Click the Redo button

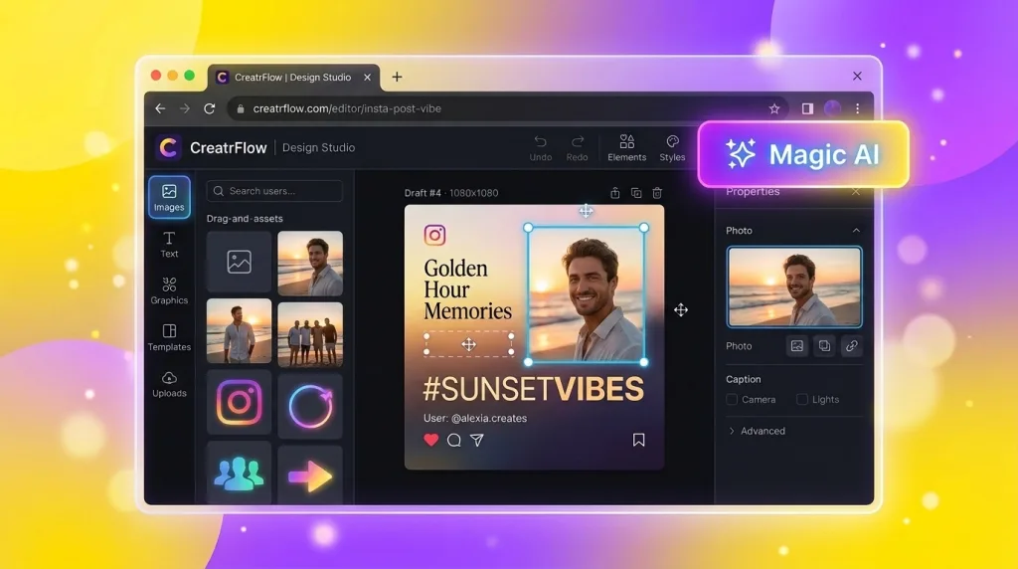(x=577, y=148)
